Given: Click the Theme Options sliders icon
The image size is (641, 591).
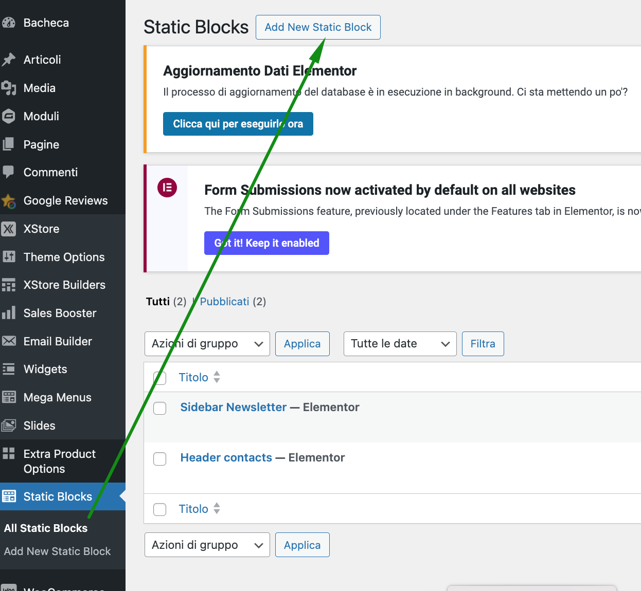Looking at the screenshot, I should click(x=8, y=257).
